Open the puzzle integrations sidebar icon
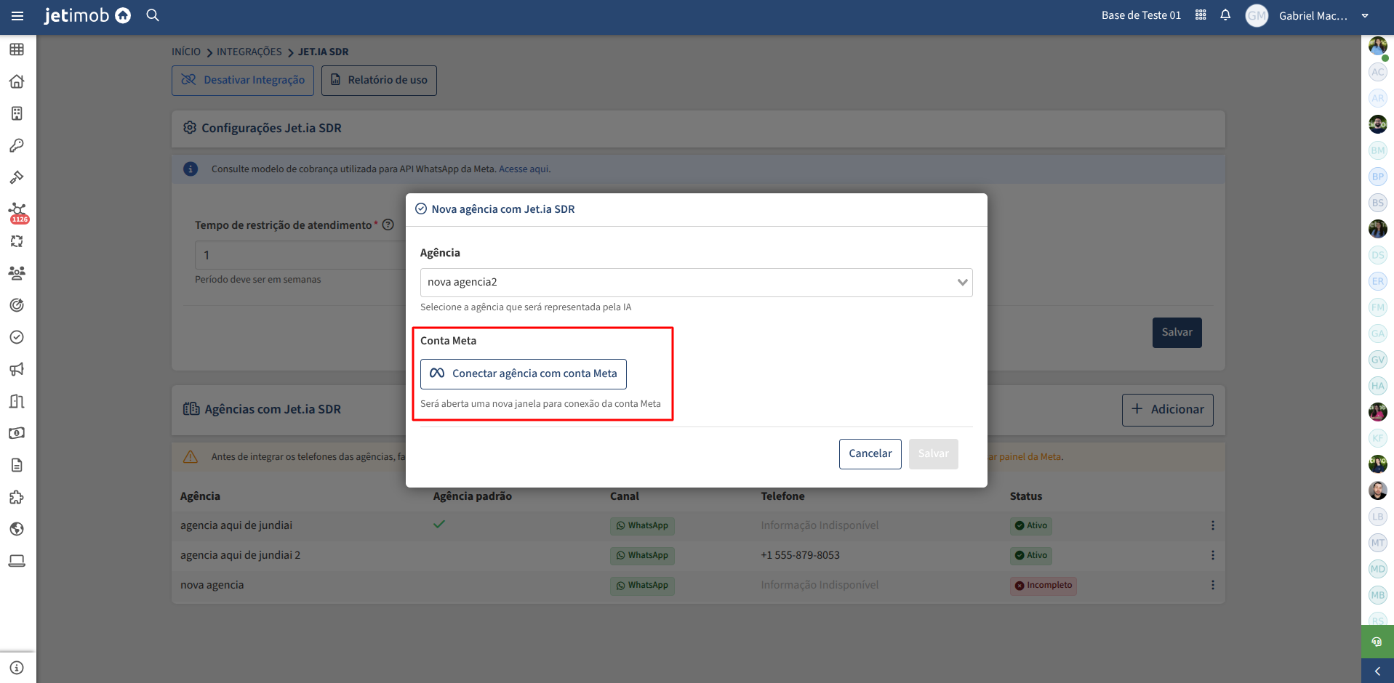 click(17, 497)
